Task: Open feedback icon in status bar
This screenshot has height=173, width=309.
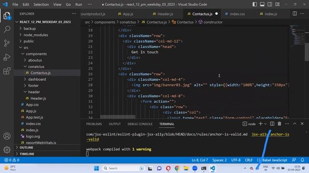Action: point(294,160)
